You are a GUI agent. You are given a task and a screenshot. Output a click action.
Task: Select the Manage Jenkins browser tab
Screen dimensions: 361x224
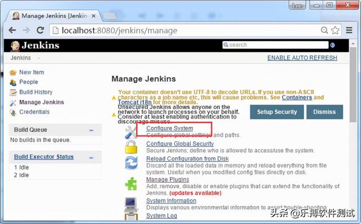(x=54, y=16)
